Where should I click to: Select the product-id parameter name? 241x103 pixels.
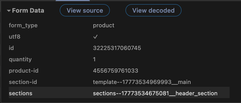click(24, 71)
